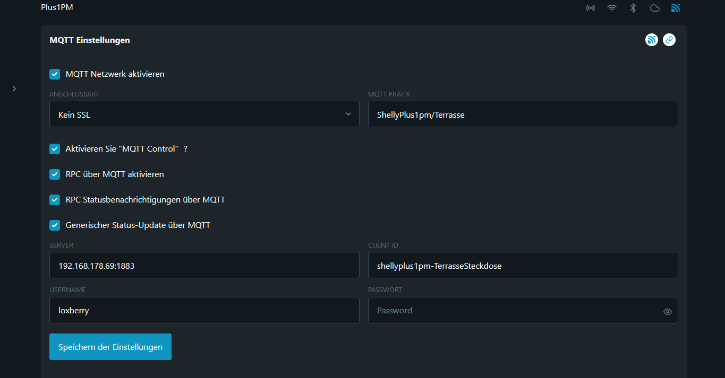The height and width of the screenshot is (378, 725).
Task: Click the access point icon in header
Action: tap(590, 8)
